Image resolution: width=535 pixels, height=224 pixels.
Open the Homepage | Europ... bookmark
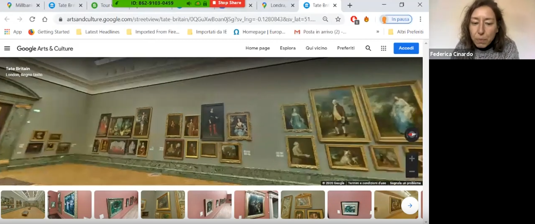[x=259, y=32]
